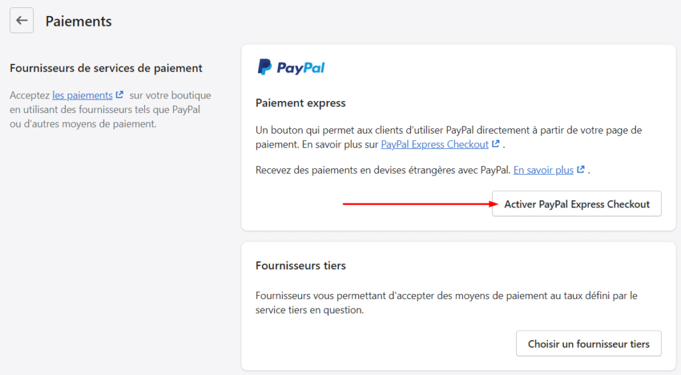Open the 'les paiements' help link
Viewport: 681px width, 375px height.
[x=82, y=95]
